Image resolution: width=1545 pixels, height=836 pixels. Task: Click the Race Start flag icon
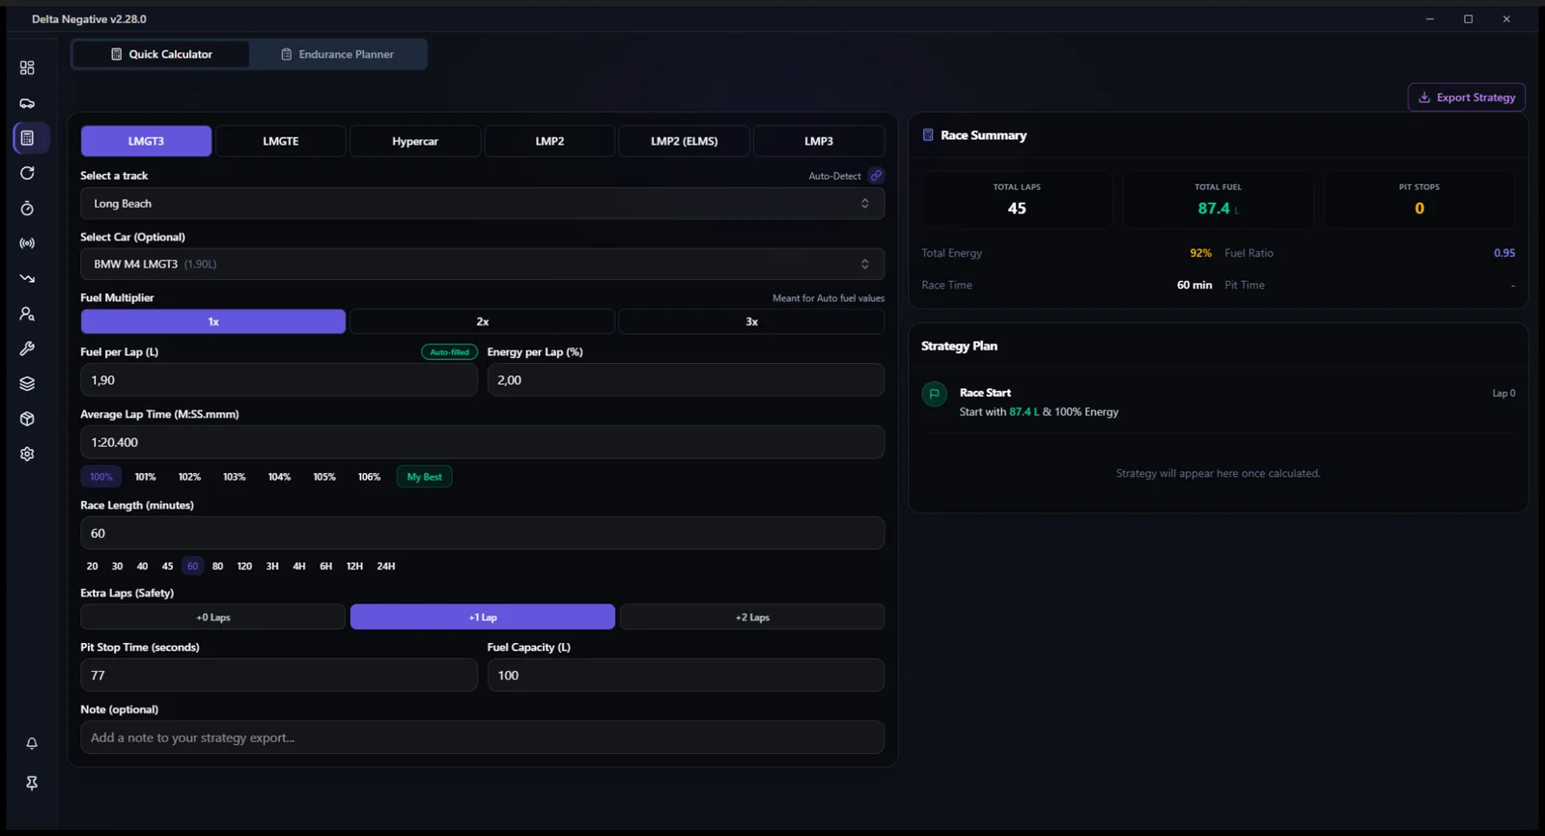point(934,394)
